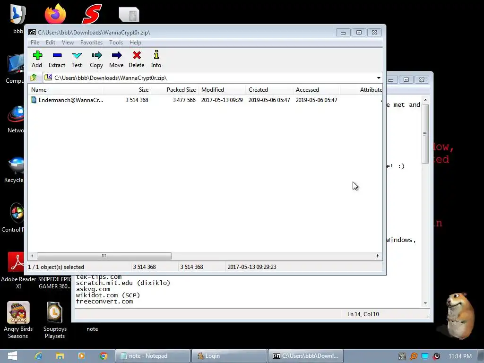This screenshot has width=484, height=363.
Task: Expand the address path dropdown arrow
Action: pos(379,78)
